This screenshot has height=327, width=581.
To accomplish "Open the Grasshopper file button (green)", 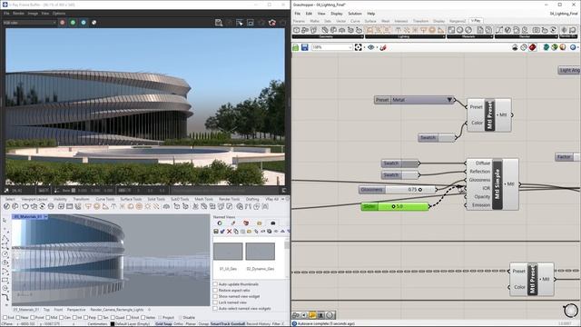I will point(296,47).
